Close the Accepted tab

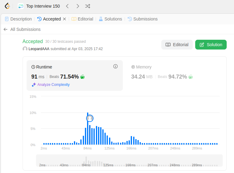64,19
